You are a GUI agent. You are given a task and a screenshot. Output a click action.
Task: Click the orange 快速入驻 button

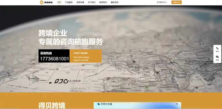(x=176, y=2)
